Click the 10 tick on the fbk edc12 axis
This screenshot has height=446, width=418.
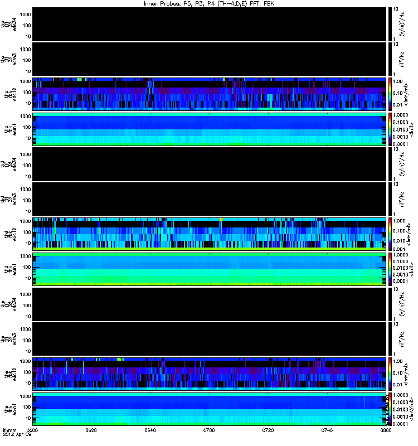[x=28, y=383]
